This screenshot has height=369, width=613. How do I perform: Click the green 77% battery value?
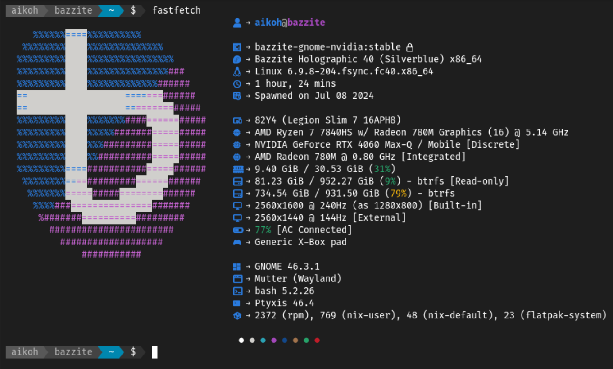coord(263,230)
